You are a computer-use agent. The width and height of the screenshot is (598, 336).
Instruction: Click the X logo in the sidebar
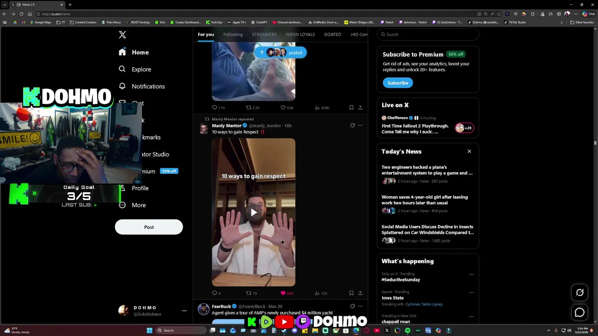click(x=122, y=35)
